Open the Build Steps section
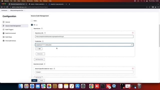 coord(9,37)
